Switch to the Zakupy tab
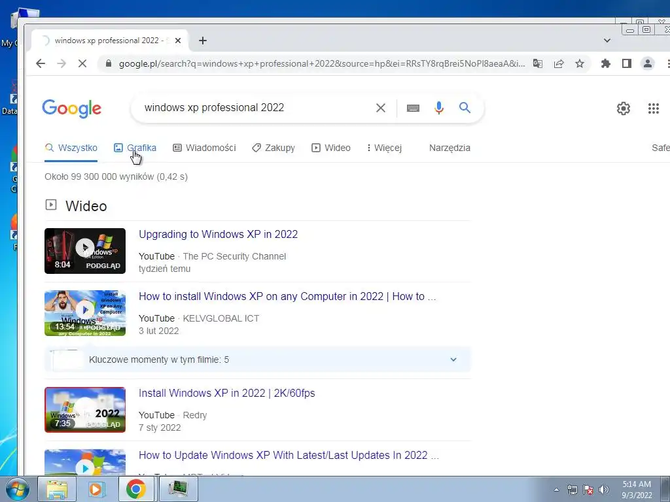 (x=273, y=148)
